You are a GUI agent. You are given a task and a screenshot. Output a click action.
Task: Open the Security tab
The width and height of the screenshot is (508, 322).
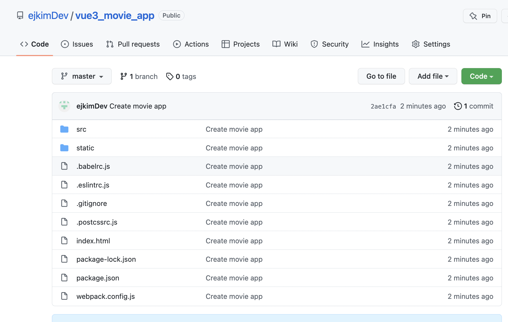point(329,44)
